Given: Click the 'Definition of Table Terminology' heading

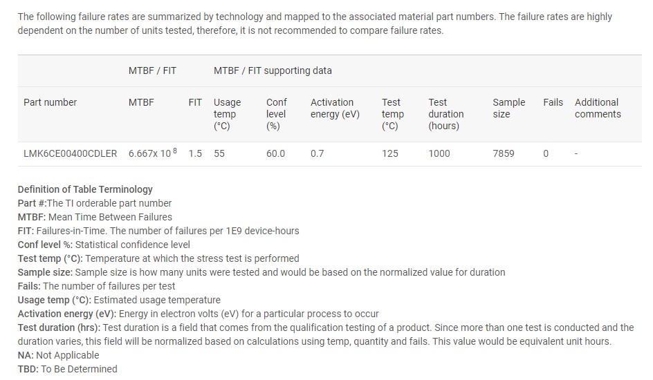Looking at the screenshot, I should tap(85, 189).
